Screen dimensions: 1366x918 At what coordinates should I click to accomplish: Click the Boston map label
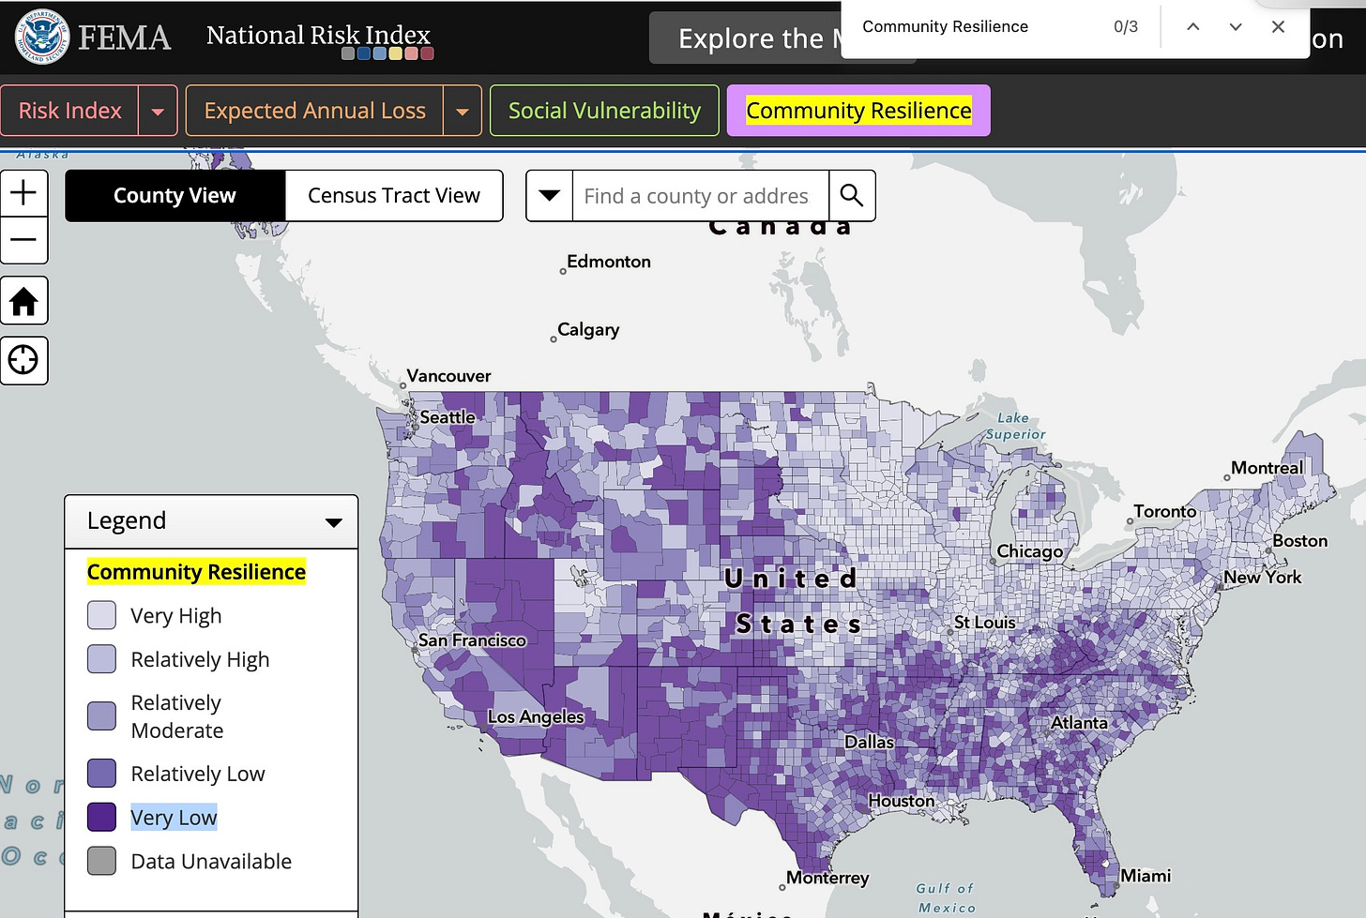pos(1299,540)
